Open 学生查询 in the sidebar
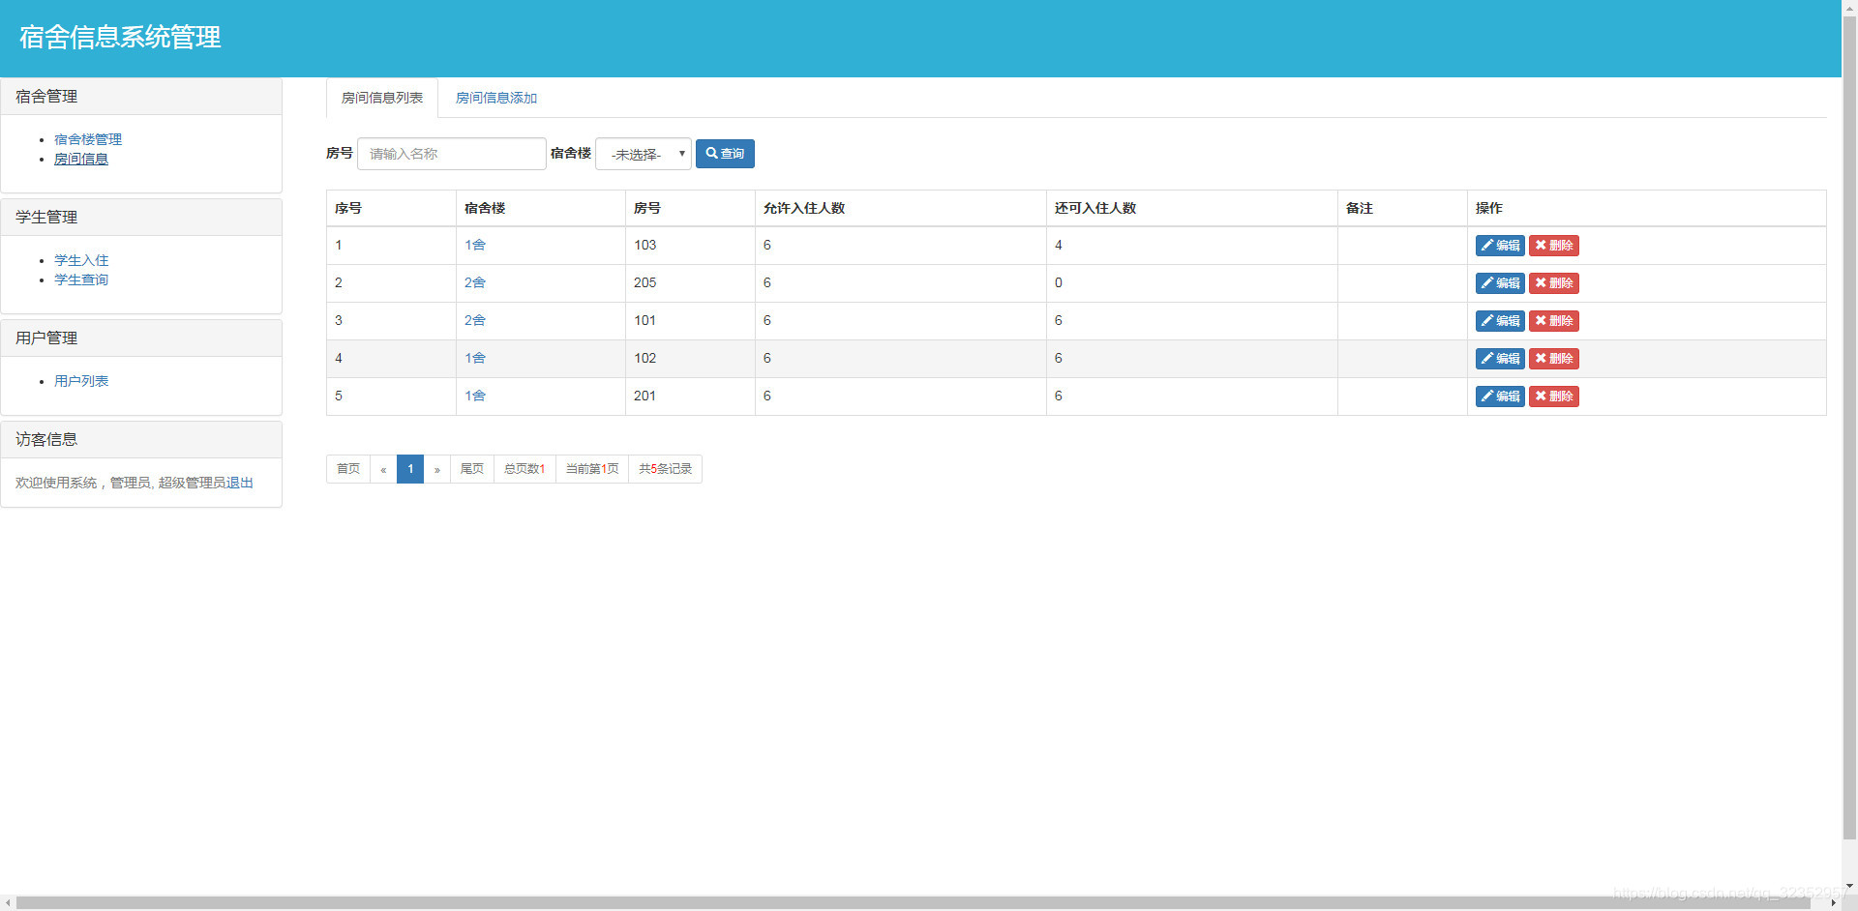The width and height of the screenshot is (1858, 911). coord(81,279)
